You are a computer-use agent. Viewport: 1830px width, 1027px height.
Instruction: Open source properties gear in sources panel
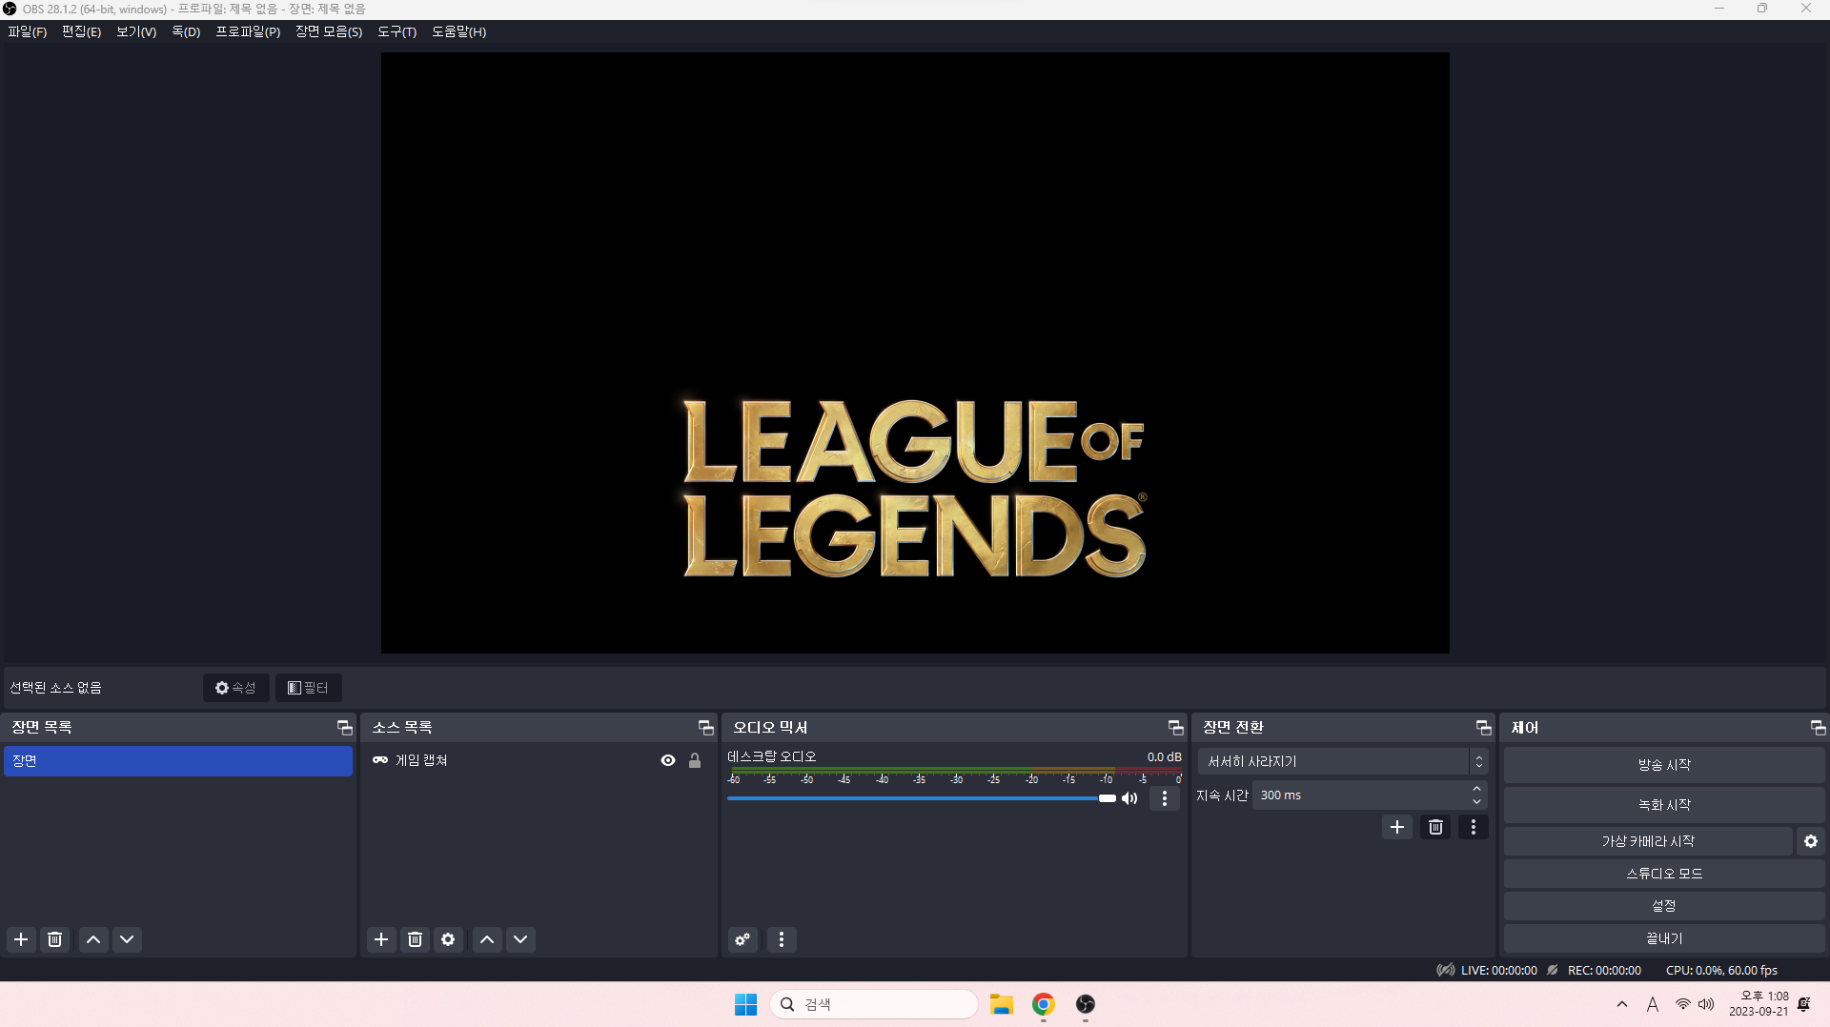pyautogui.click(x=448, y=939)
